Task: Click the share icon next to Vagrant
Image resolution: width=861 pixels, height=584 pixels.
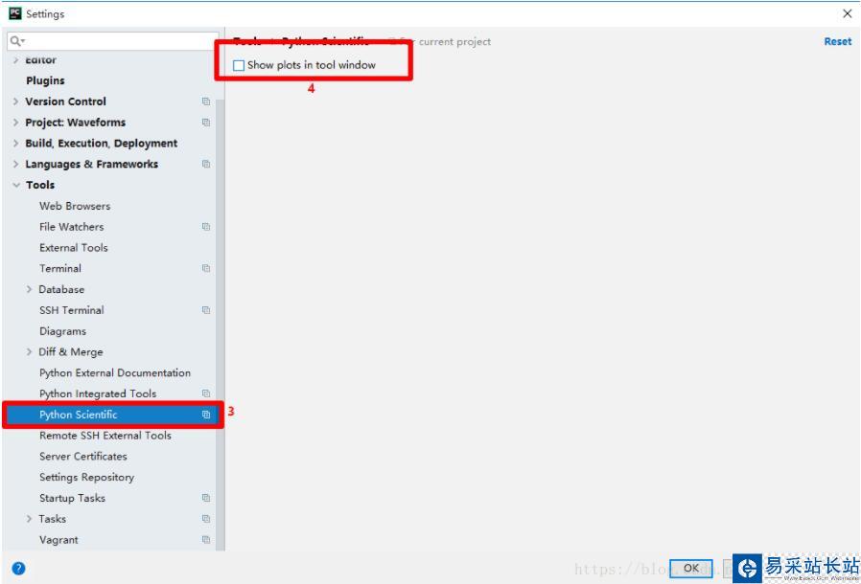Action: pos(206,539)
